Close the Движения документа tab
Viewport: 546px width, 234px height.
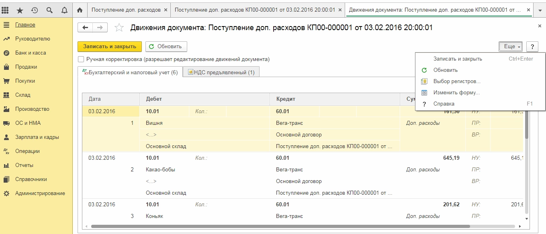pos(528,10)
